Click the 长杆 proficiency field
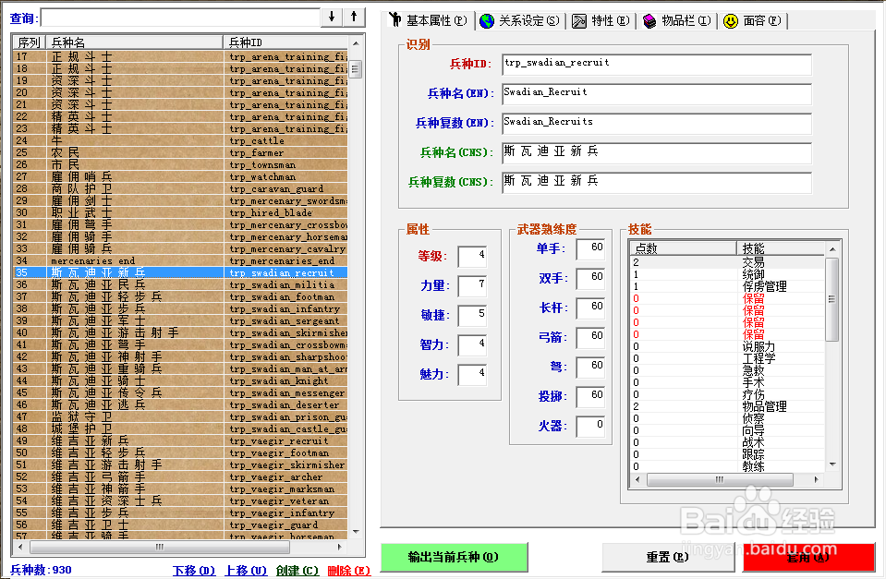This screenshot has height=579, width=886. [590, 308]
